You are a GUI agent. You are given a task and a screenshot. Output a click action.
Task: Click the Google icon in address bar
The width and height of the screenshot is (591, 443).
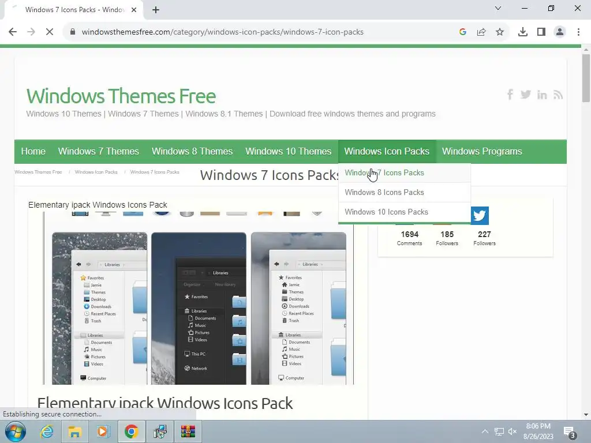(x=463, y=32)
